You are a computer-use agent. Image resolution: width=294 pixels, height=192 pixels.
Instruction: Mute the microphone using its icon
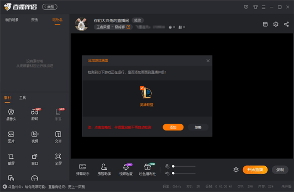click(167, 166)
